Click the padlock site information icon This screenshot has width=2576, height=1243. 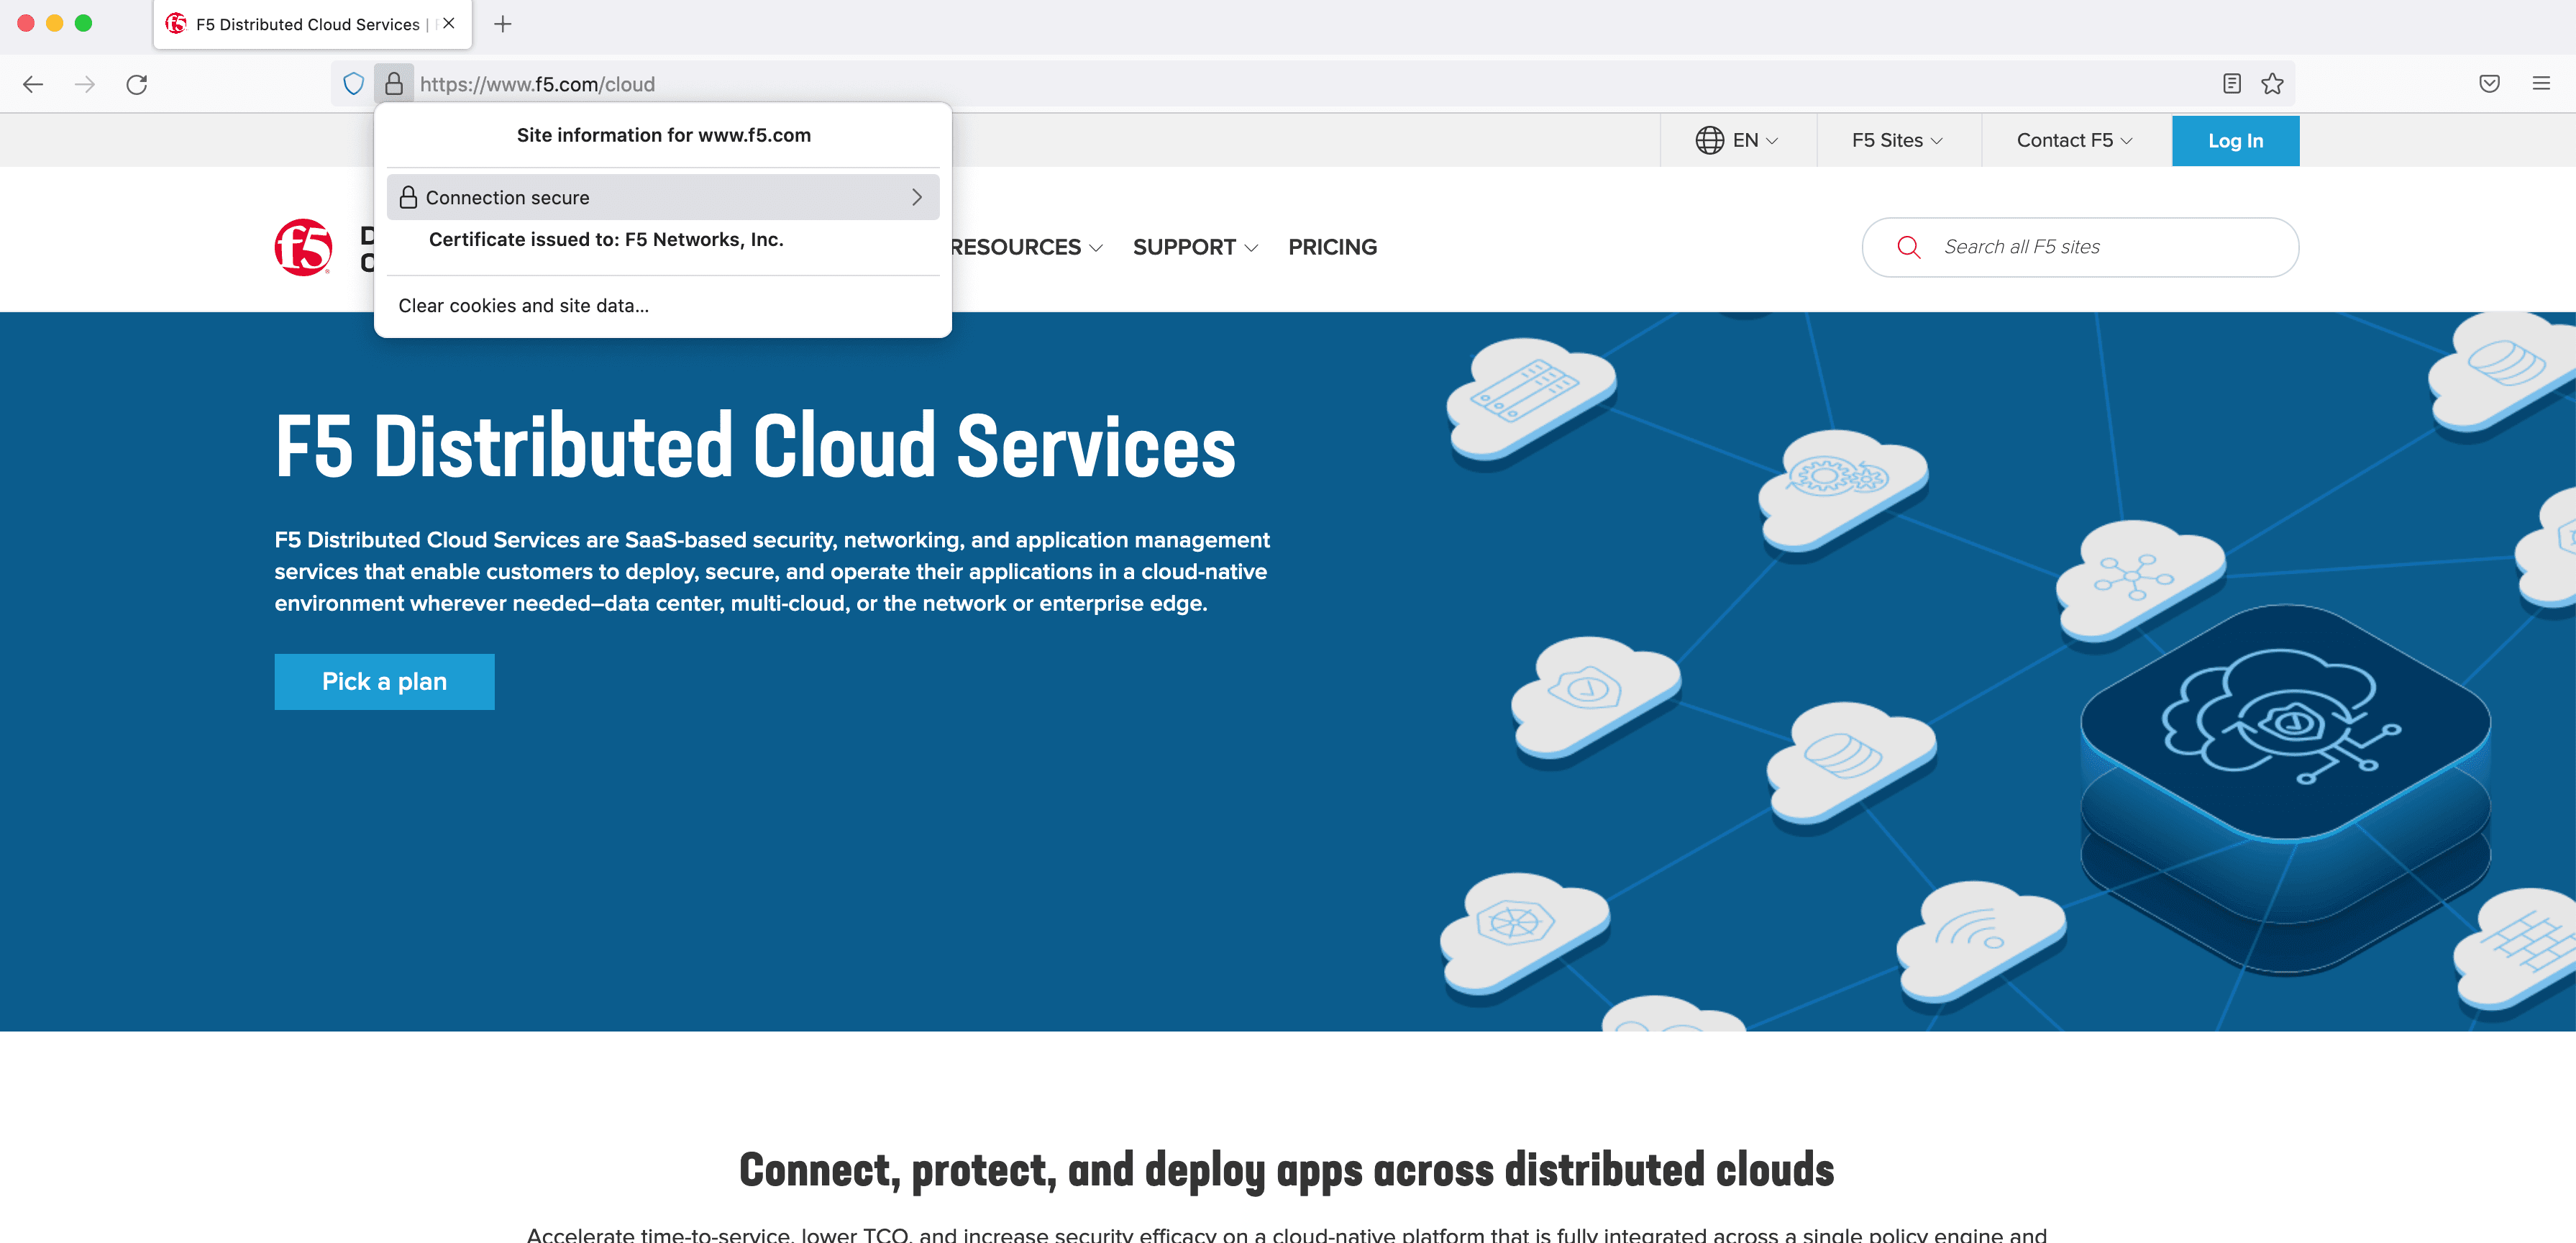coord(394,84)
